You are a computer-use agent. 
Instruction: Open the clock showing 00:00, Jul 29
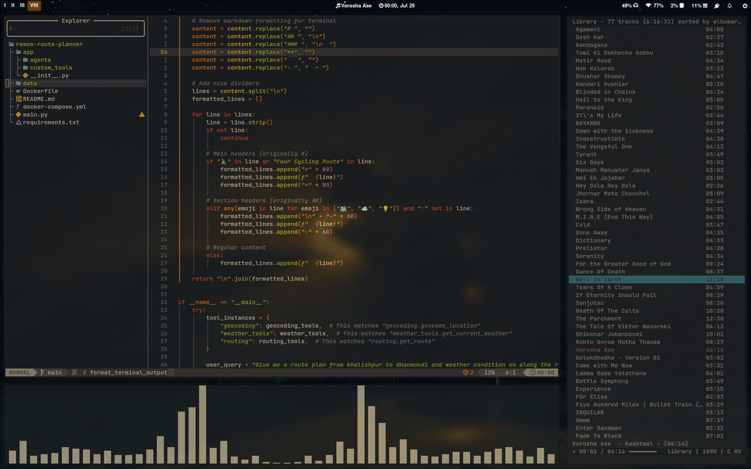click(397, 5)
